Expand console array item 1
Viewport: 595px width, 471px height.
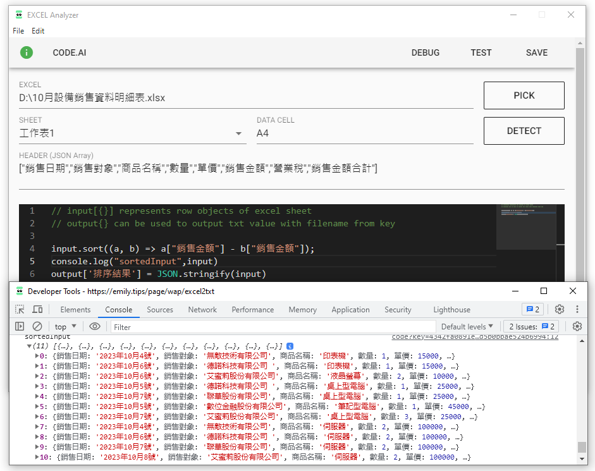point(37,366)
